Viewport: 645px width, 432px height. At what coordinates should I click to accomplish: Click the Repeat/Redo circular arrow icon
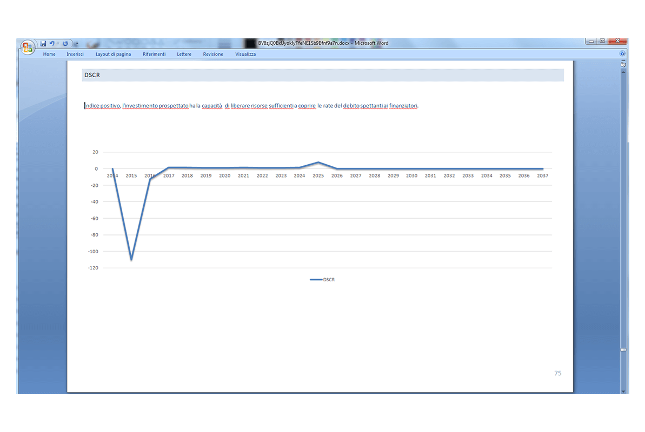coord(65,43)
